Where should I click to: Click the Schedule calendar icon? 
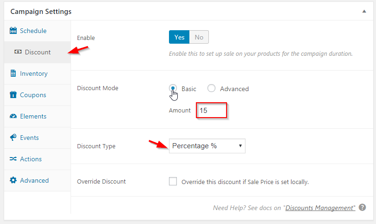(13, 31)
